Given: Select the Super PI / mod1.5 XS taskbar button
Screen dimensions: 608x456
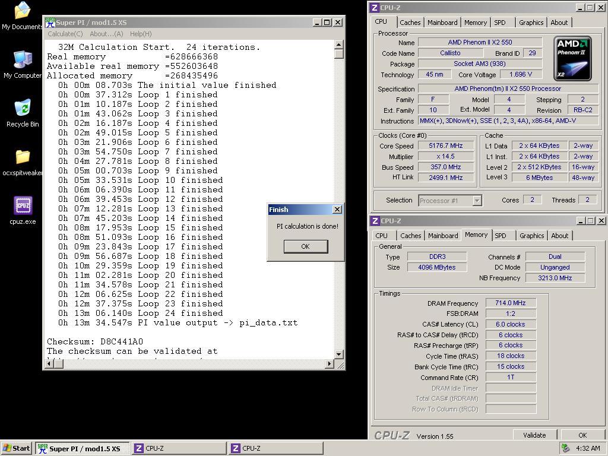Looking at the screenshot, I should [x=82, y=449].
